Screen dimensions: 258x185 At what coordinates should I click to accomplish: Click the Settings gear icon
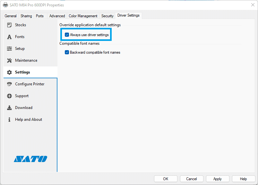[9, 72]
